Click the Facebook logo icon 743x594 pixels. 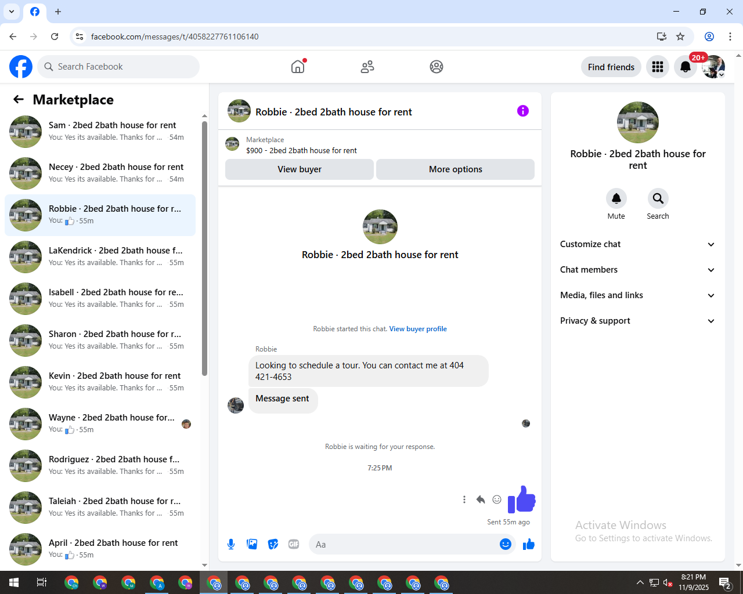[21, 67]
